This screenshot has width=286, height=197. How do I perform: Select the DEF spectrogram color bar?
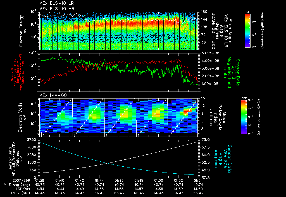click(244, 117)
